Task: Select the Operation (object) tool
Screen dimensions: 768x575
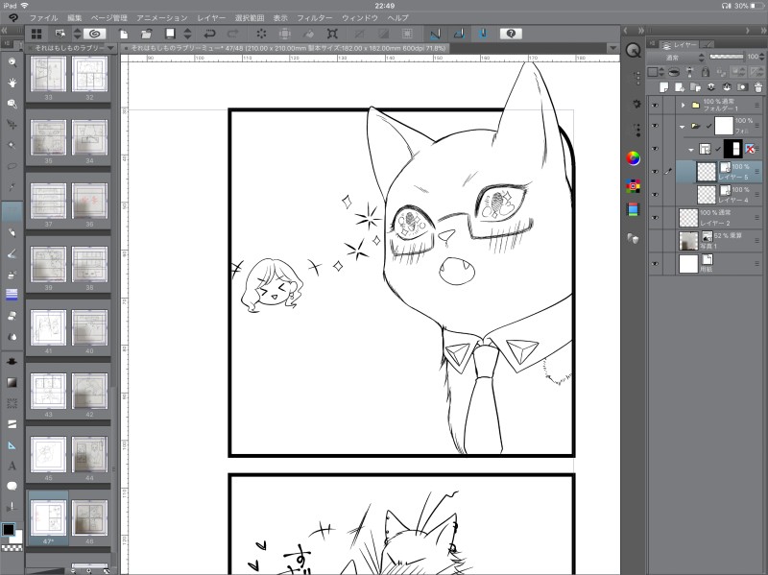Action: tap(12, 104)
